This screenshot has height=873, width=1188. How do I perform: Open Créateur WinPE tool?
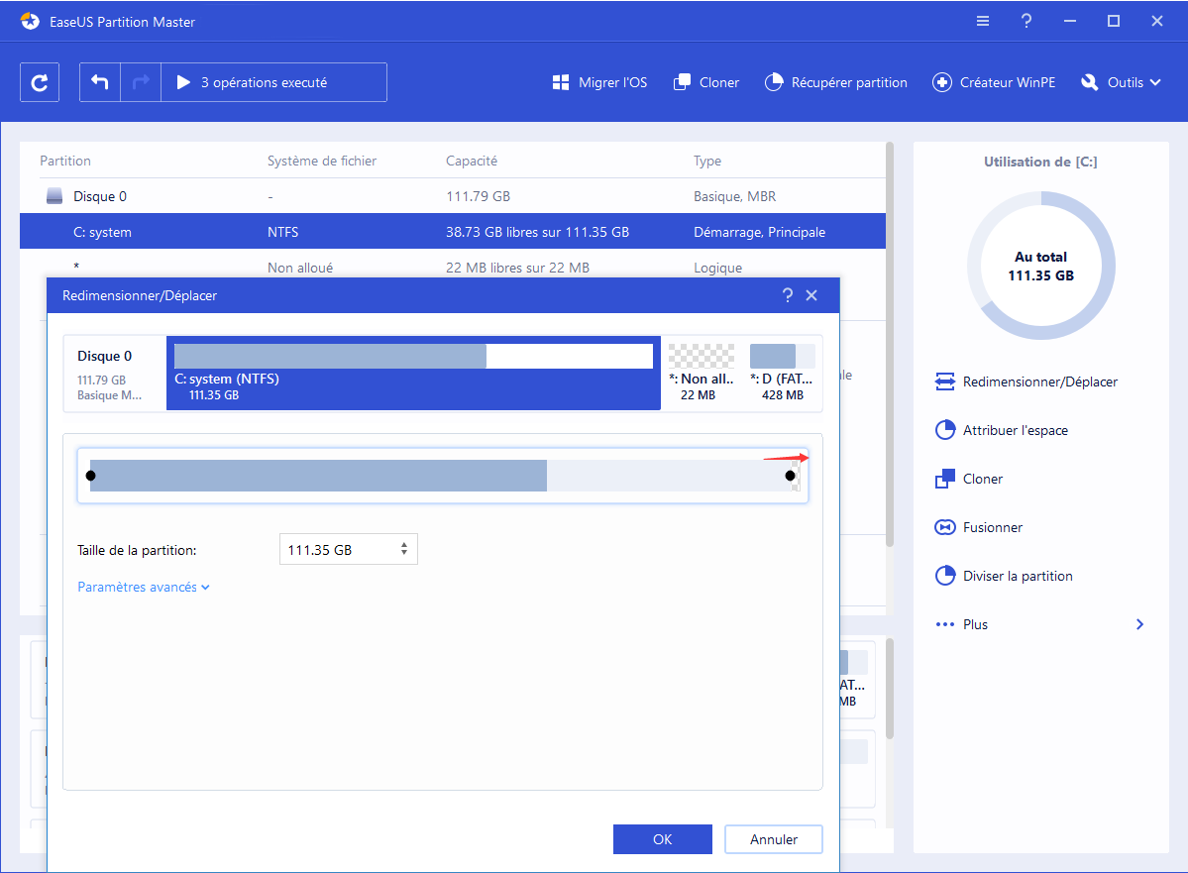994,82
